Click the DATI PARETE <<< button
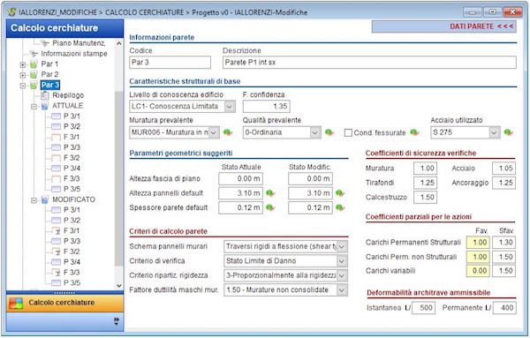The height and width of the screenshot is (338, 530). tap(443, 26)
